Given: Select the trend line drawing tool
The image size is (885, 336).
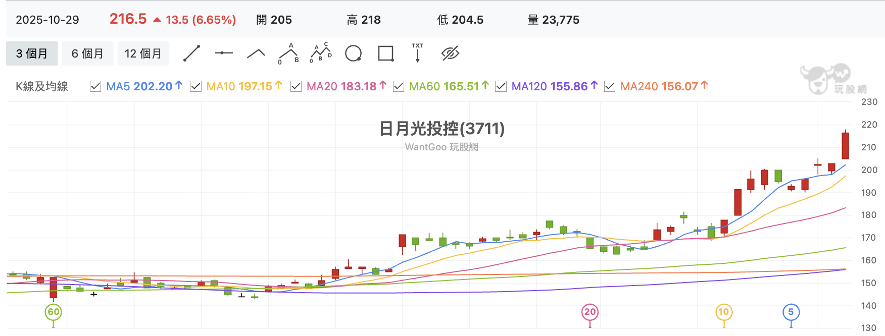Looking at the screenshot, I should pyautogui.click(x=191, y=53).
